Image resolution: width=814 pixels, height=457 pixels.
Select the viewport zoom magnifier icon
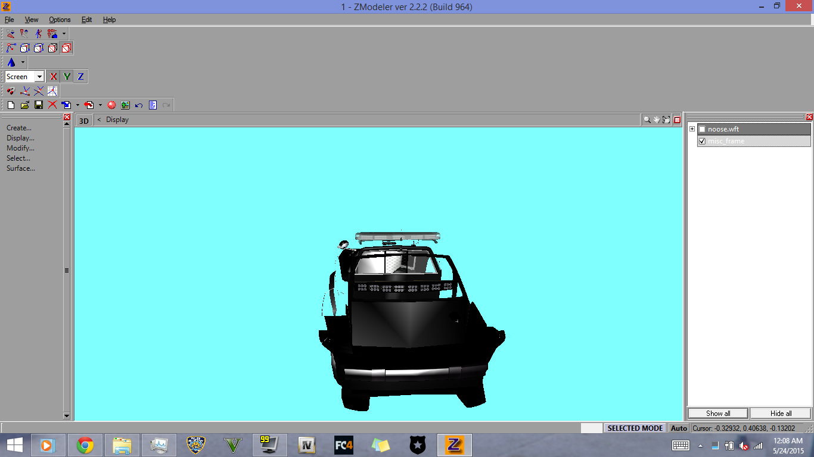[x=647, y=120]
